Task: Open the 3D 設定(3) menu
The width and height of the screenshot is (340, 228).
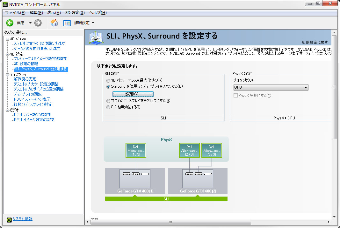Action: (75, 12)
